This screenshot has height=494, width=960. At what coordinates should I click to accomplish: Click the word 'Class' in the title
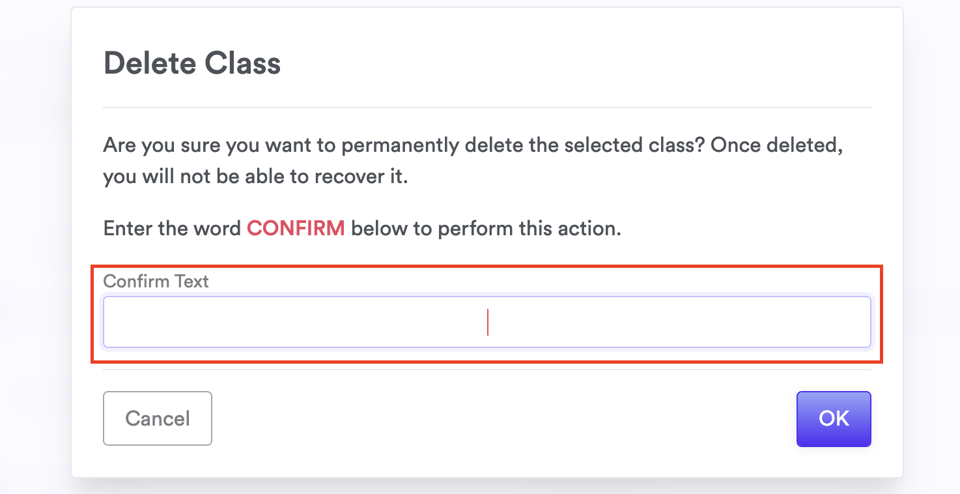[x=242, y=64]
